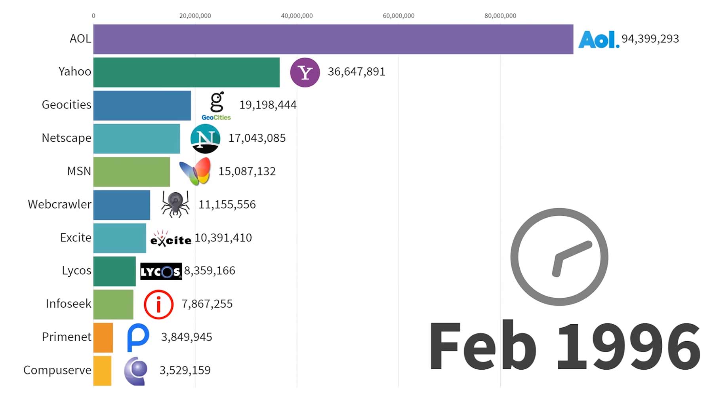Select the red Infoseek i icon

[x=158, y=304]
